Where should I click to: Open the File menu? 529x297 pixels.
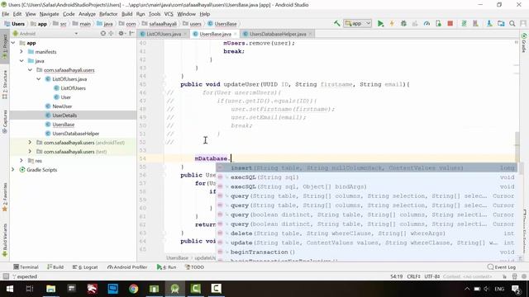click(6, 14)
